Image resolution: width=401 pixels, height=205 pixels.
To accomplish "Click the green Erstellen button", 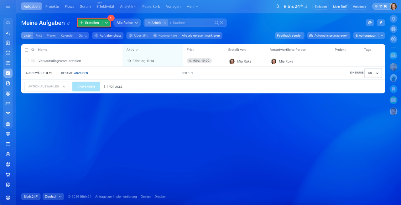I will pyautogui.click(x=90, y=23).
